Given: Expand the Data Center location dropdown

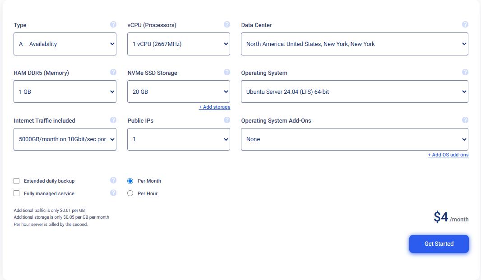Looking at the screenshot, I should coord(354,44).
